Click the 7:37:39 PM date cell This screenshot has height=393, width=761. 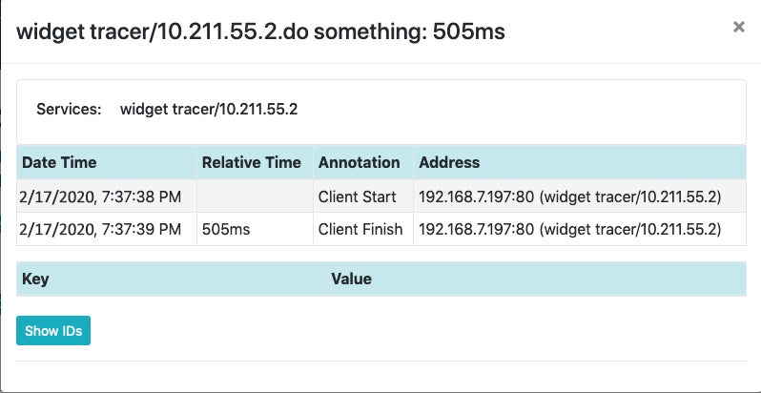(99, 229)
